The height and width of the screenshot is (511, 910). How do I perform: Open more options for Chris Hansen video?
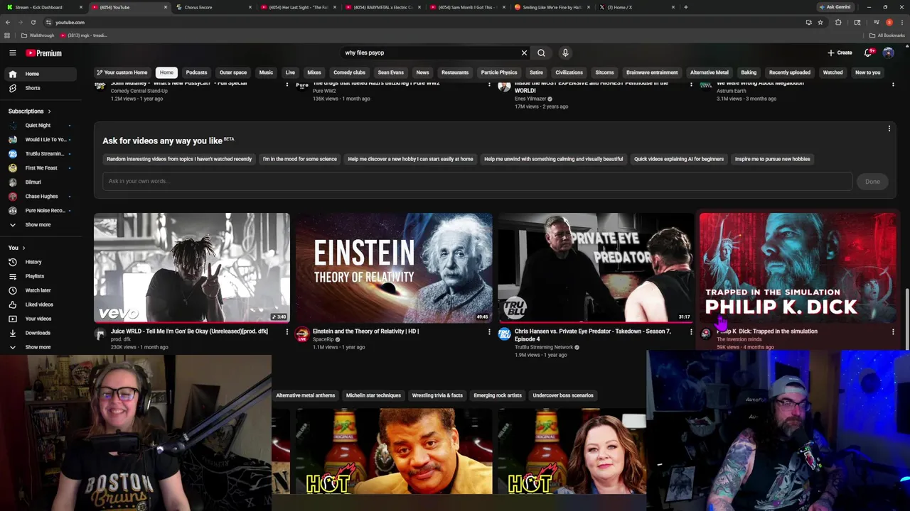691,331
